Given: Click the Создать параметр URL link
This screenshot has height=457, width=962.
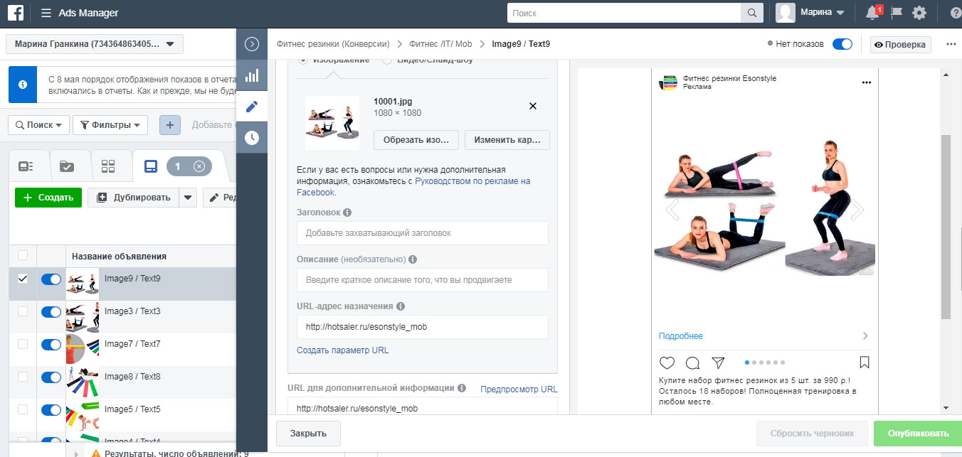Looking at the screenshot, I should (x=343, y=350).
